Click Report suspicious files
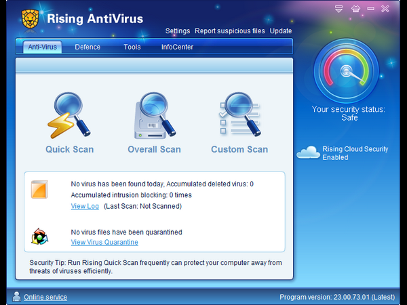This screenshot has height=305, width=407. (x=230, y=31)
